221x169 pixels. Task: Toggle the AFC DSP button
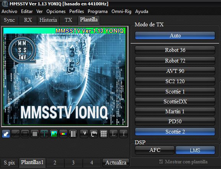155,150
